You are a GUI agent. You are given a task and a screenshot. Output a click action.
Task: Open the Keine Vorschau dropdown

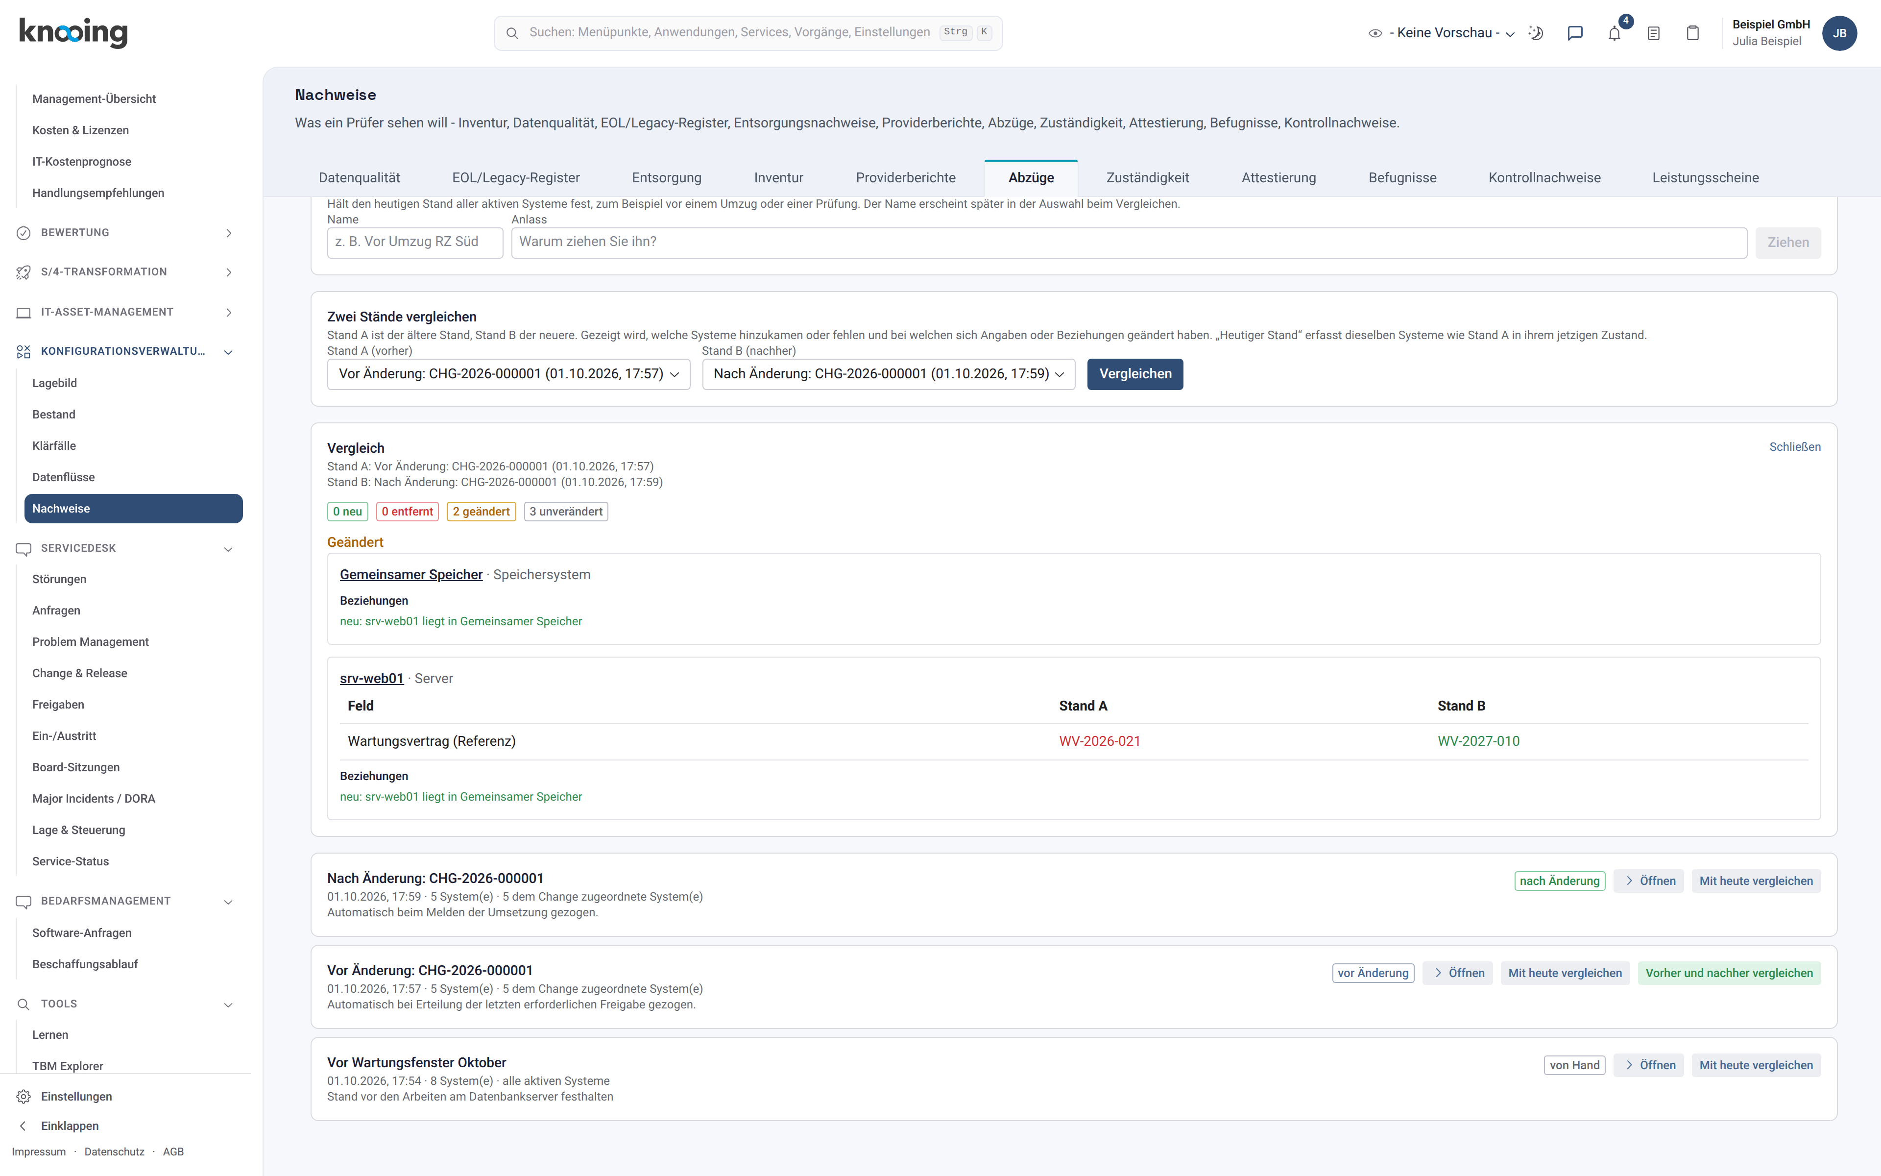[1451, 33]
